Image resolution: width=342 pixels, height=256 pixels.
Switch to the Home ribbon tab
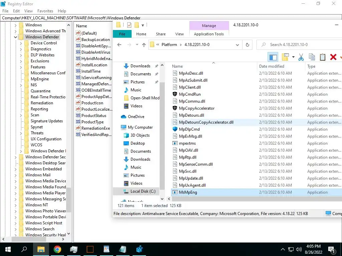tap(141, 34)
